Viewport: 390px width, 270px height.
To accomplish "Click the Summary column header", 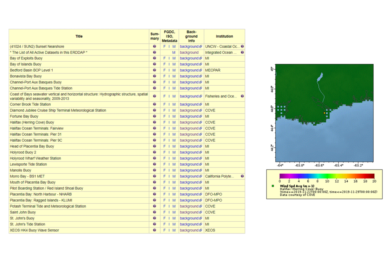I will 155,36.
